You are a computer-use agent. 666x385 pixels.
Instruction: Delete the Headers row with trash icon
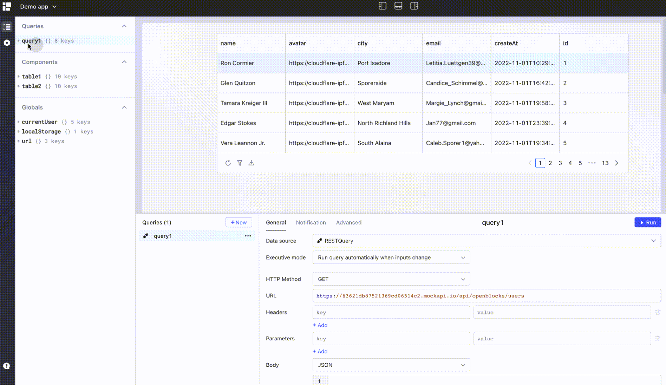coord(658,312)
